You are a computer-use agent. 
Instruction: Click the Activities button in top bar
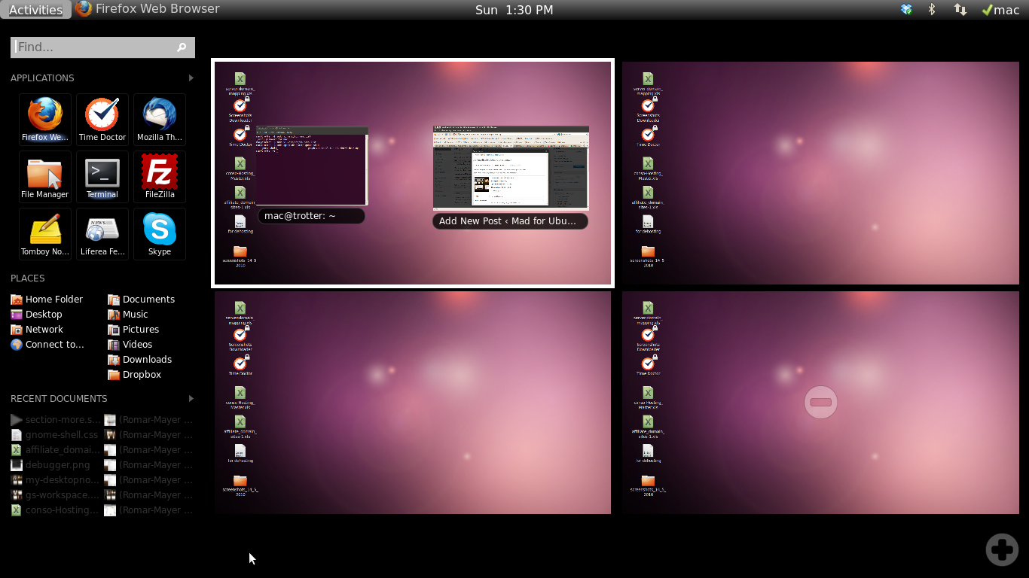coord(35,10)
